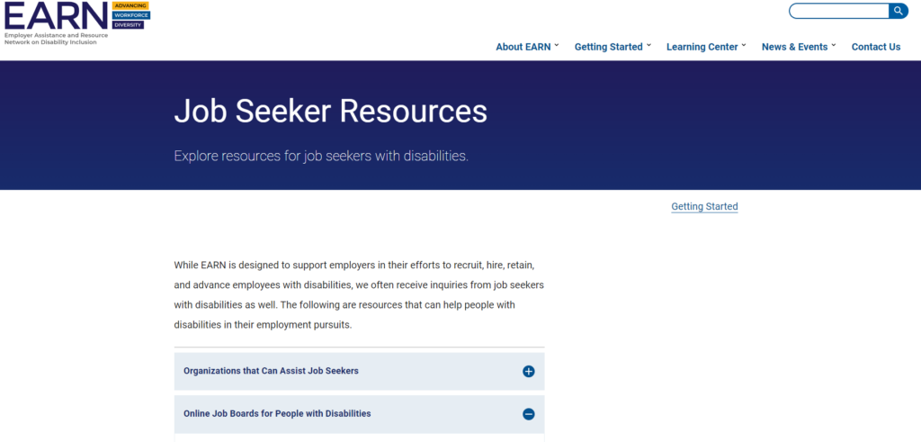Open Learning Center dropdown chevron

(x=744, y=45)
